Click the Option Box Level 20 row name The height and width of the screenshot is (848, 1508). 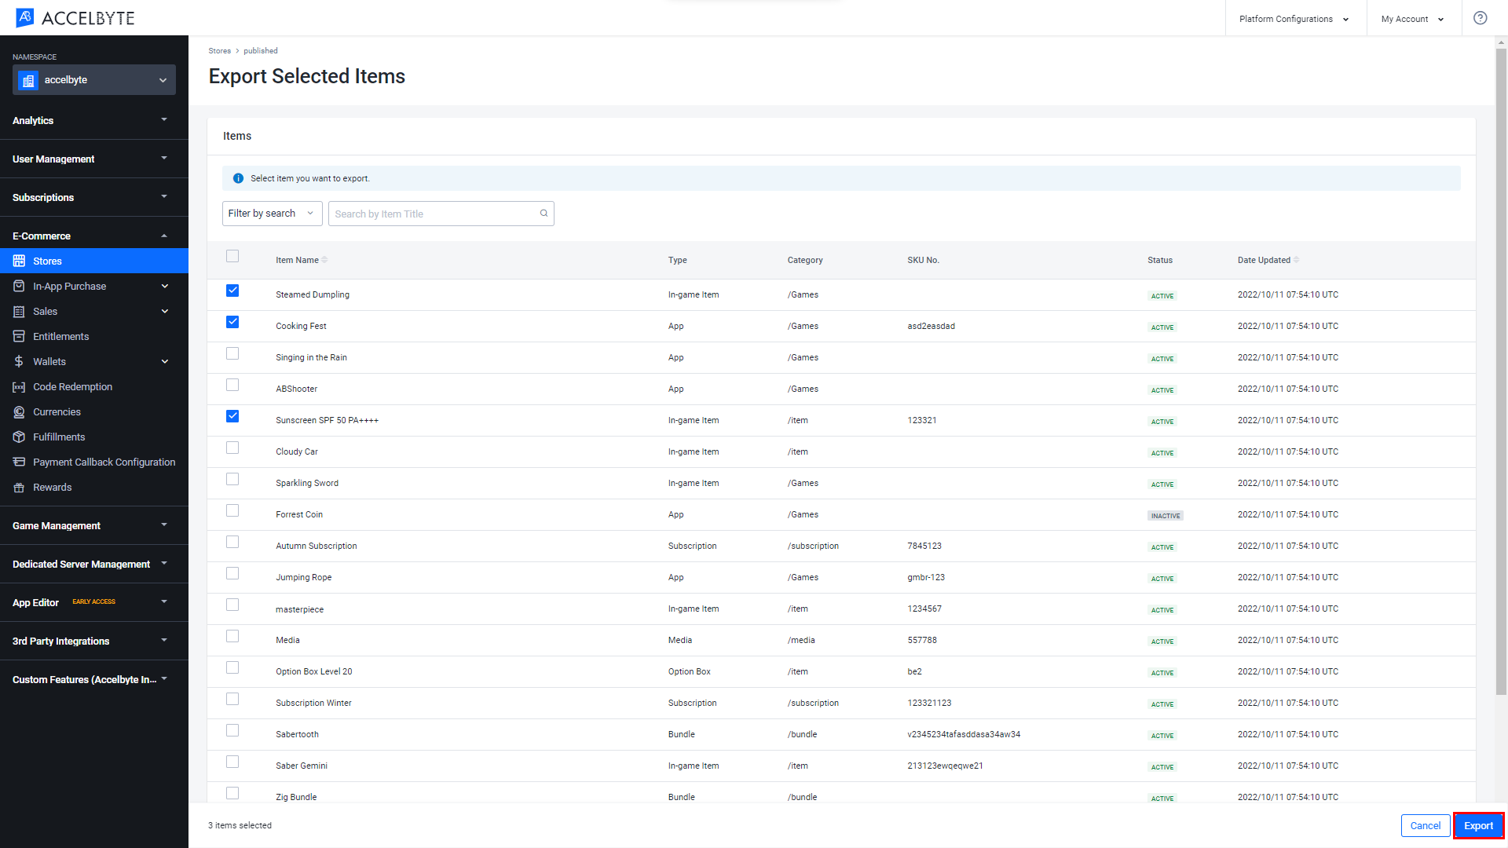point(313,671)
